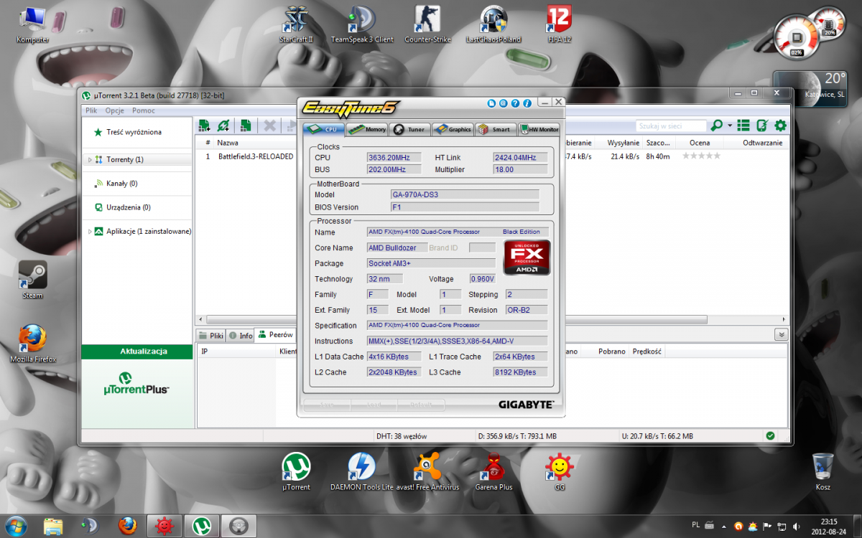Screen dimensions: 862x538
Task: Click the EasyTune6 document icon in title bar
Action: 492,103
